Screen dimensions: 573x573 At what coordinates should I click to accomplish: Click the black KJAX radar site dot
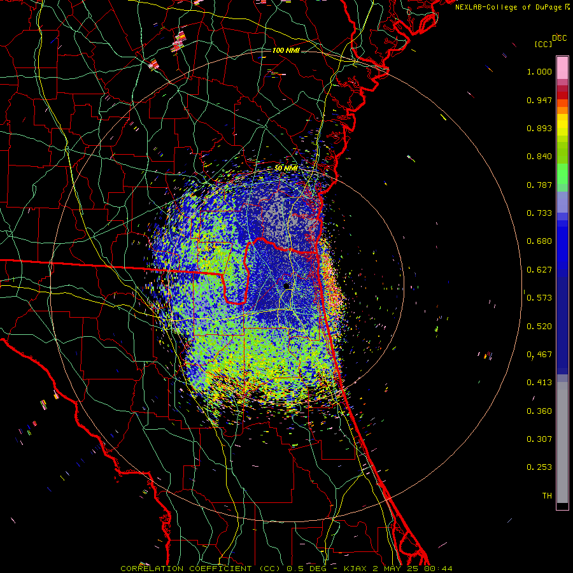[x=286, y=286]
